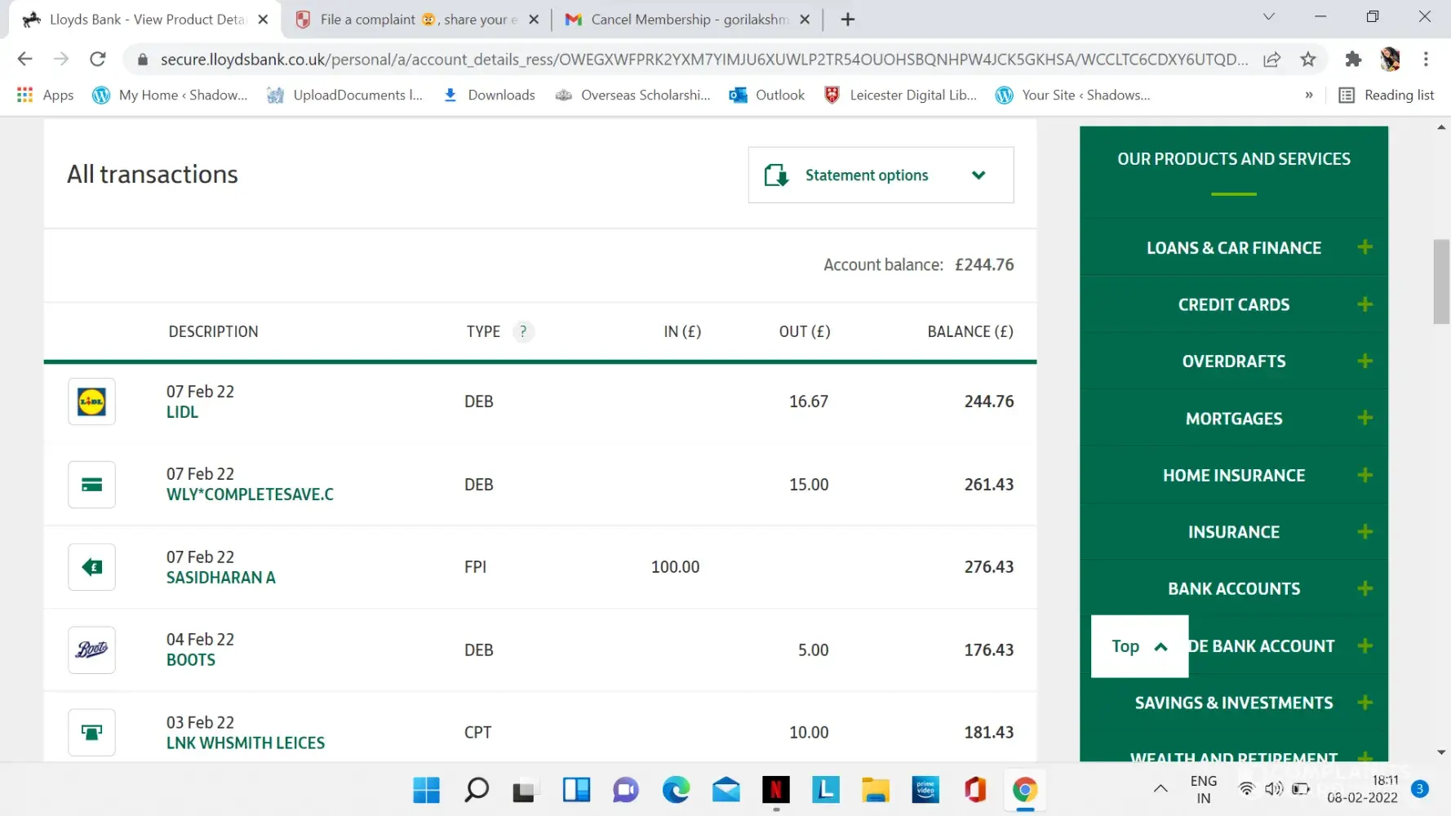Expand the Credit Cards section
This screenshot has width=1451, height=816.
click(1364, 304)
